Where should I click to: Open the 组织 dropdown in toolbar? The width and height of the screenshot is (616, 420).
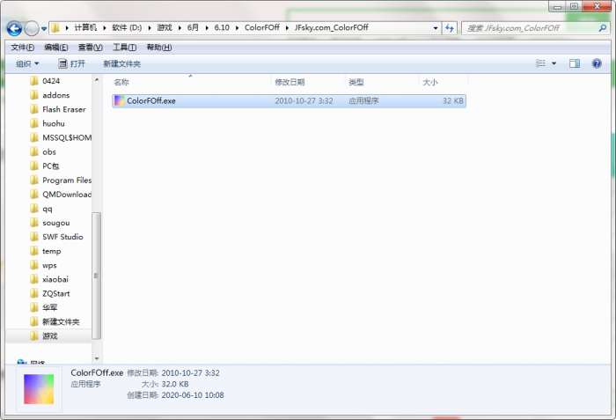27,63
